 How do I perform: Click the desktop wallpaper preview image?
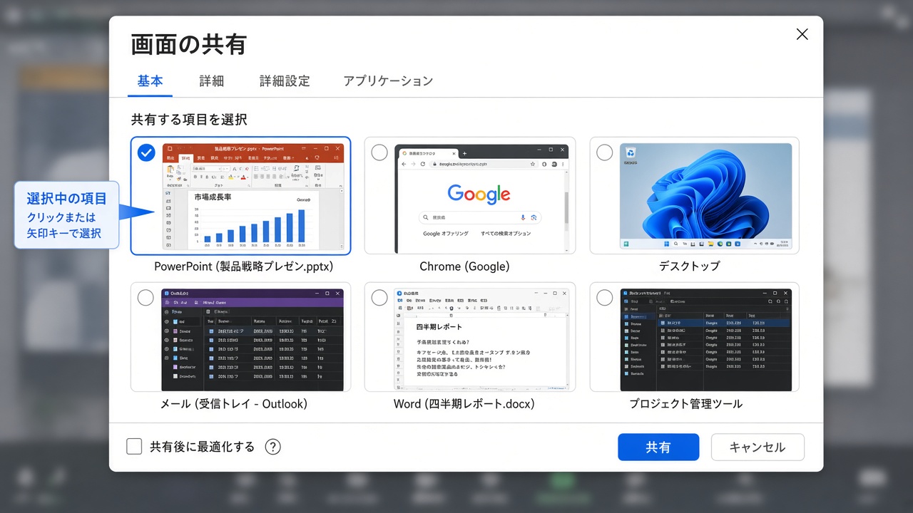click(705, 197)
